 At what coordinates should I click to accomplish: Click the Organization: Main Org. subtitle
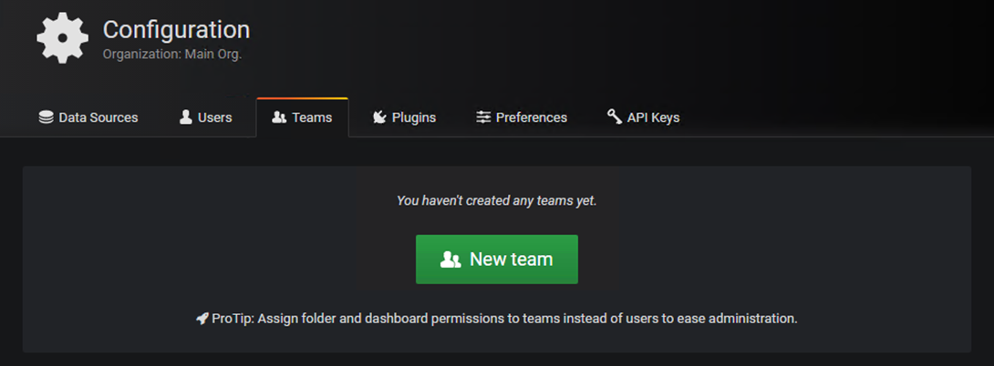point(171,54)
